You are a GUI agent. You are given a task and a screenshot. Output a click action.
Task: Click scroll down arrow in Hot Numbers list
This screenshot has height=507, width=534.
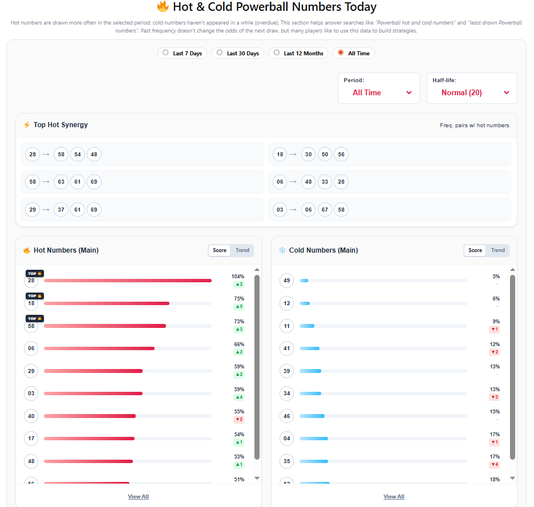coord(257,478)
